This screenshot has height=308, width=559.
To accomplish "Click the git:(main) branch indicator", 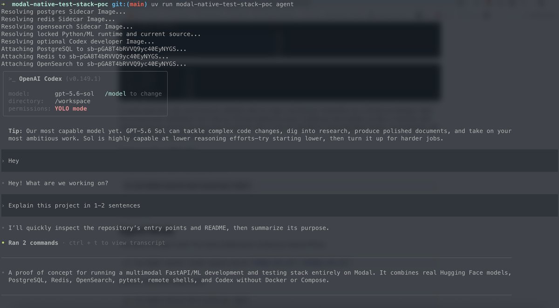I will coord(130,4).
